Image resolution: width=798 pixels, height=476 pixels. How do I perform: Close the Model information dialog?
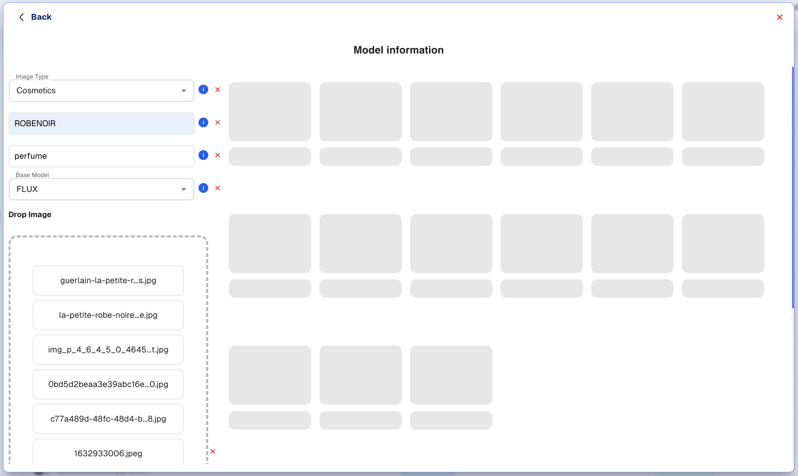[780, 17]
